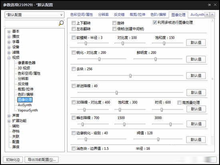Click the magnifier search icon

(x=61, y=23)
